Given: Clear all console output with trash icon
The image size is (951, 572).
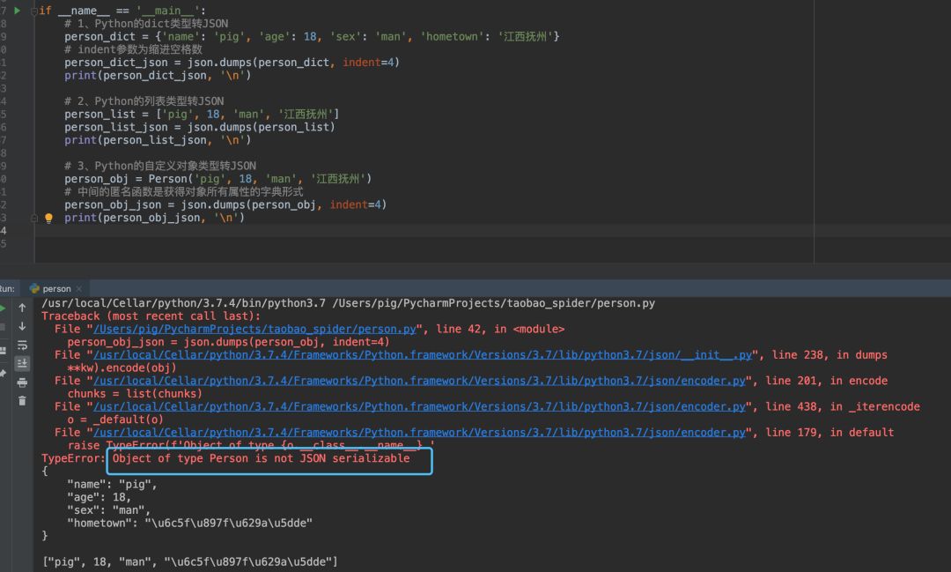Looking at the screenshot, I should 22,401.
